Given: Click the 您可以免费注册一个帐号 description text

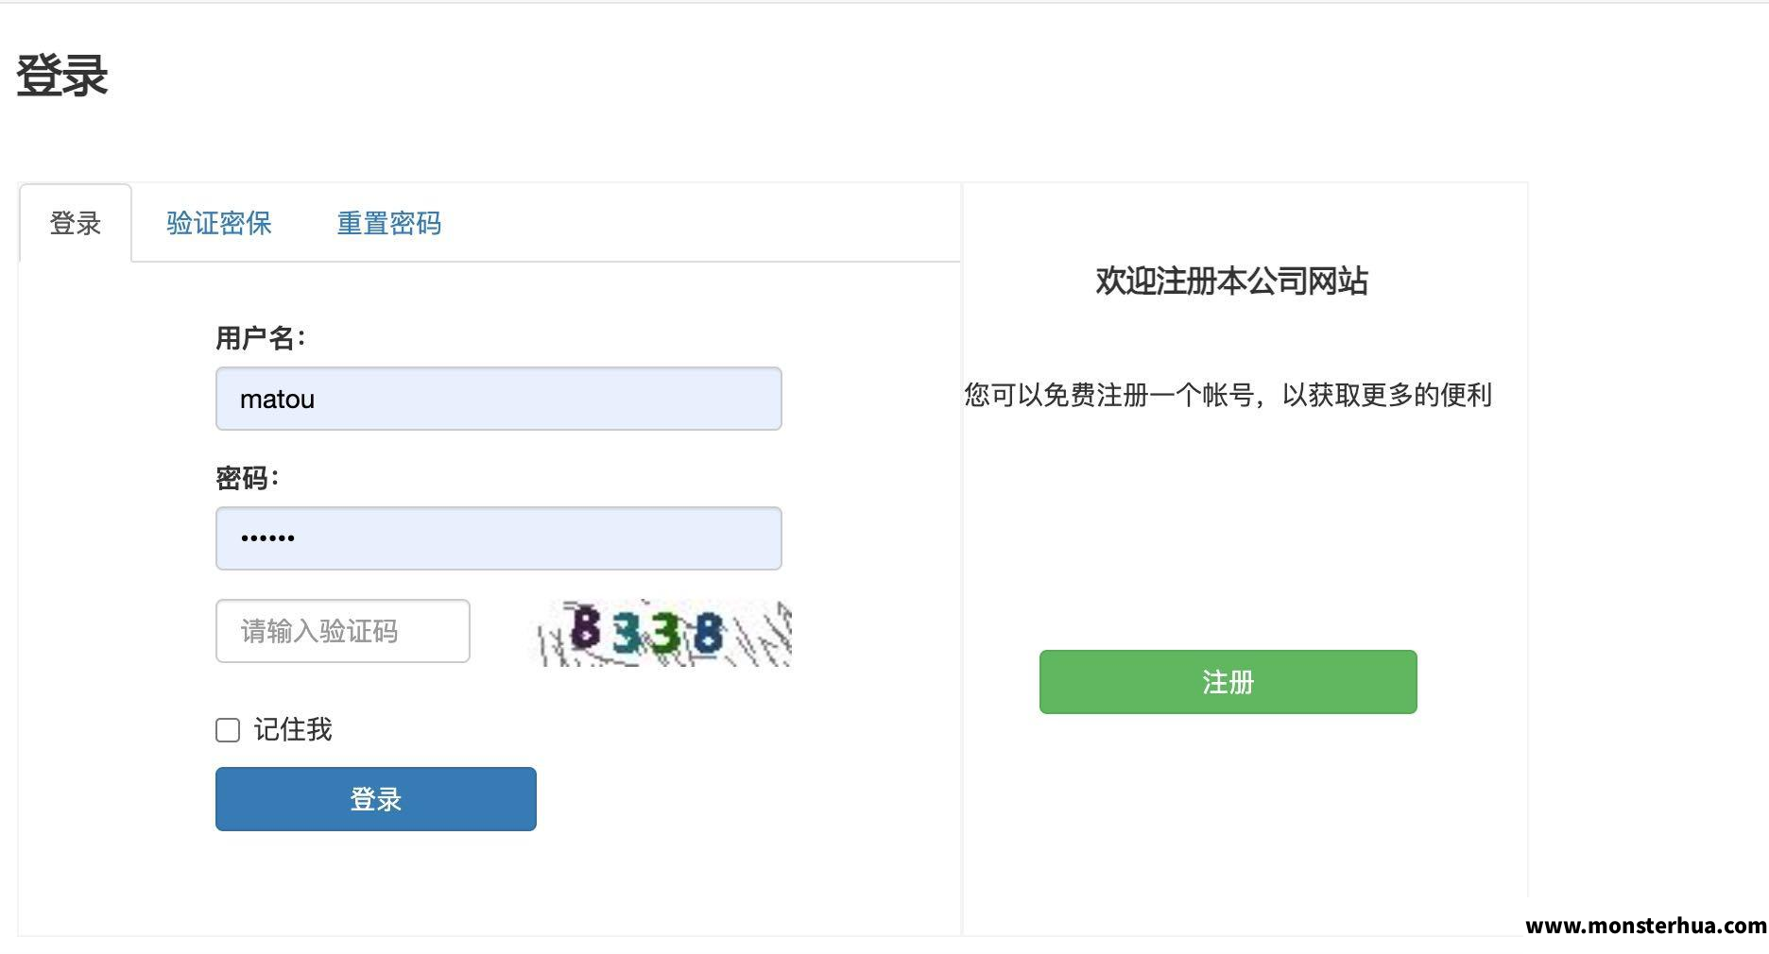Looking at the screenshot, I should click(1228, 395).
